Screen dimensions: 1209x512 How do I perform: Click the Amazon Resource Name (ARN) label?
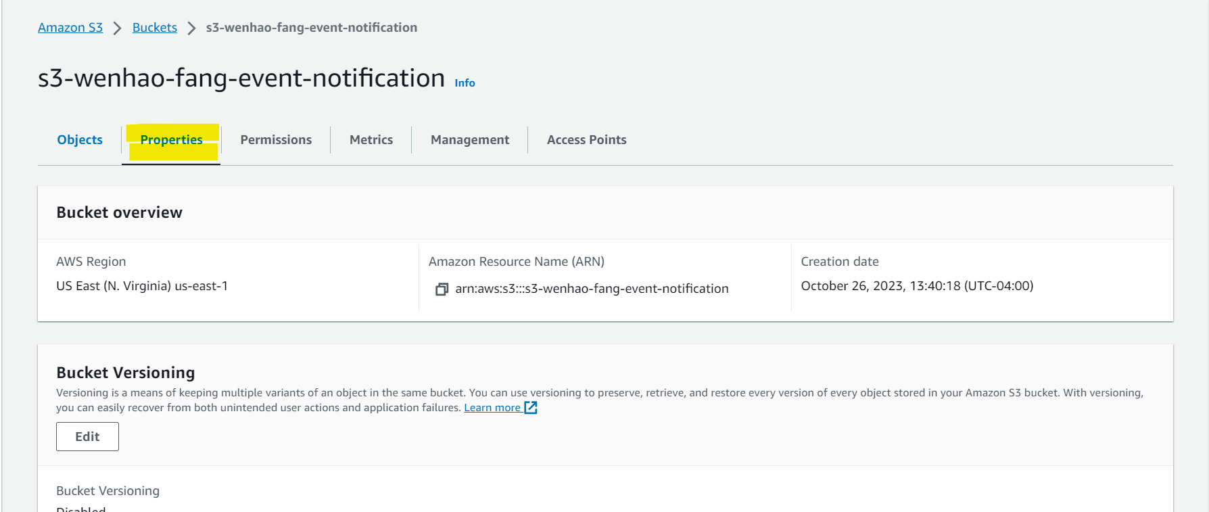(x=517, y=262)
